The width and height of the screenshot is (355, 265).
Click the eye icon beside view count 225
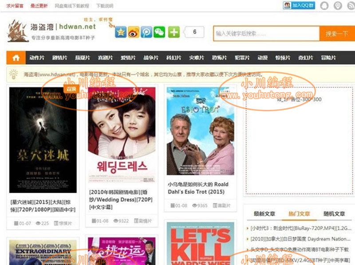(x=38, y=223)
